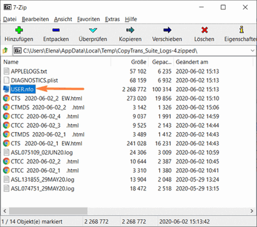
Task: Click the scrollbar left arrow
Action: (5, 211)
